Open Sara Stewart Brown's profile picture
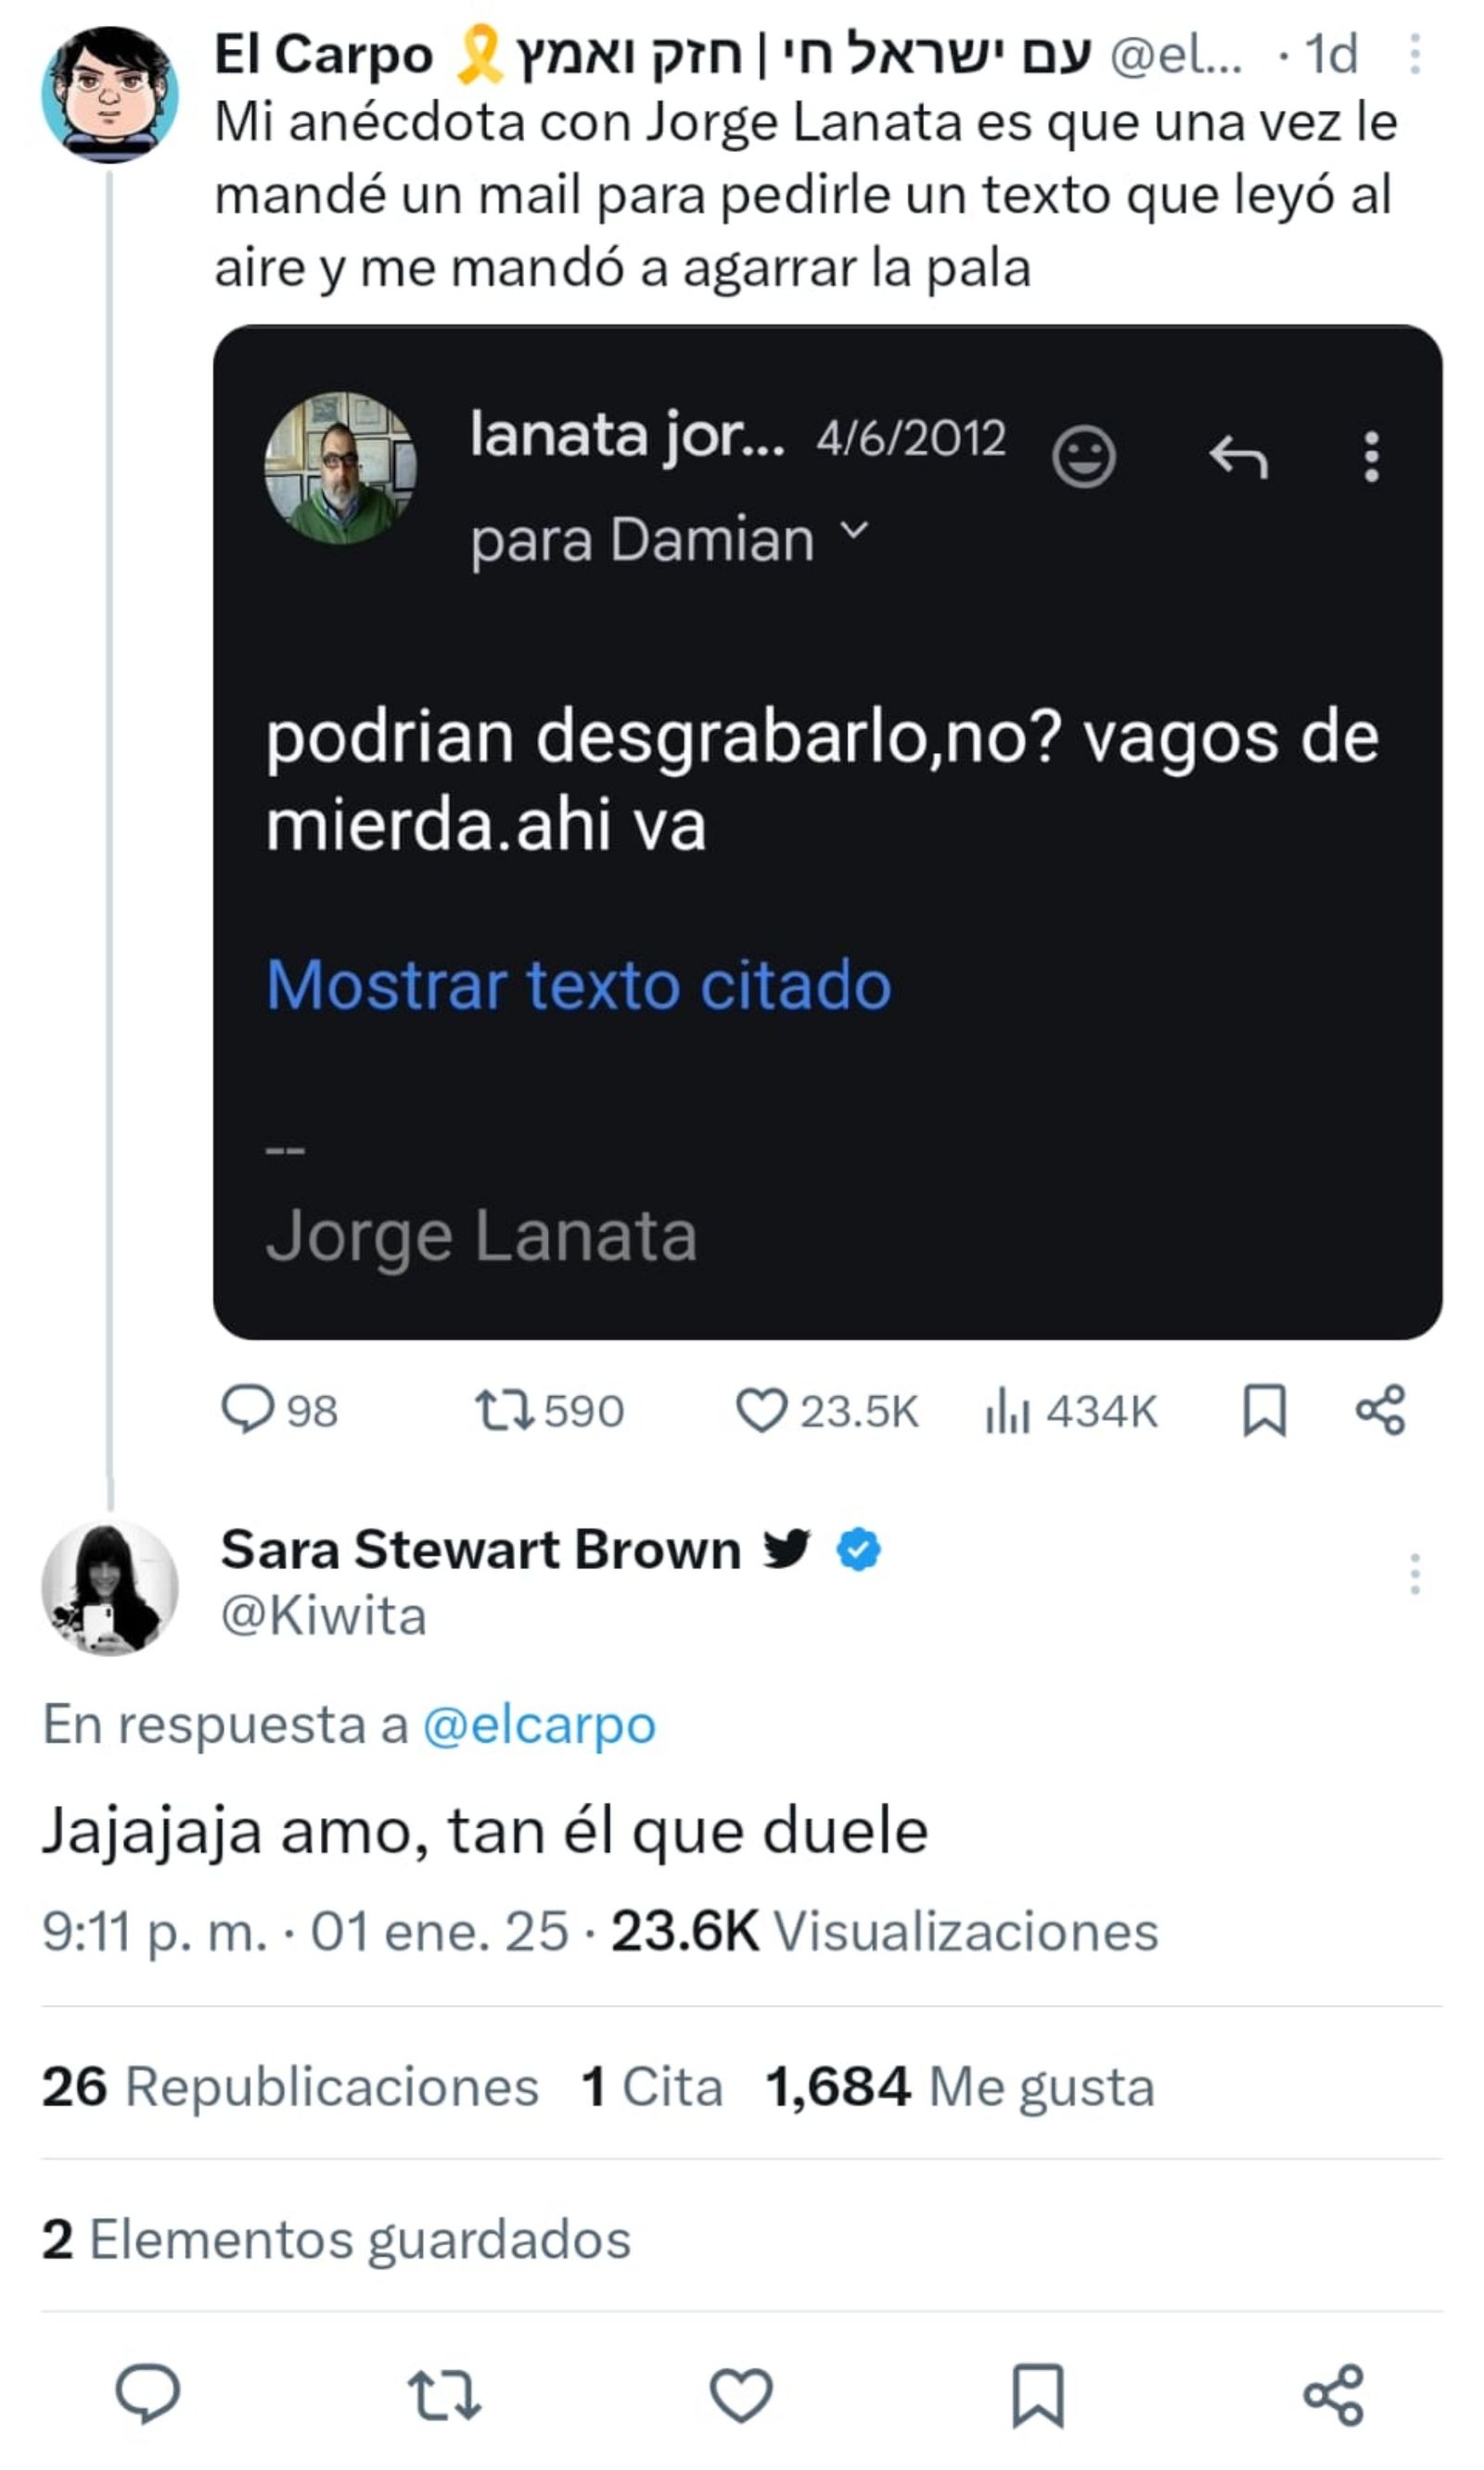Viewport: 1484px width, 2470px height. 109,1588
